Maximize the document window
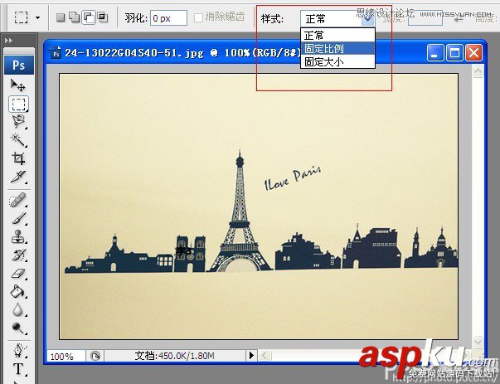500x384 pixels. click(x=454, y=52)
